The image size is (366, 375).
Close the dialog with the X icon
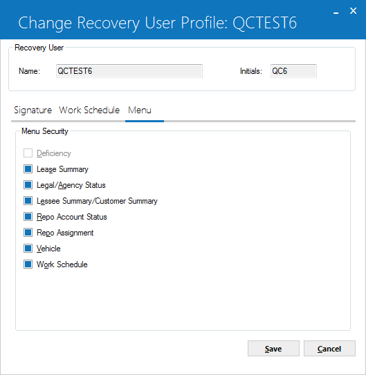[x=354, y=11]
